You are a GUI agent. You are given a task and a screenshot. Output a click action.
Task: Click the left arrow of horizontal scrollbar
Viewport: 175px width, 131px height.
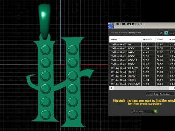112,88
